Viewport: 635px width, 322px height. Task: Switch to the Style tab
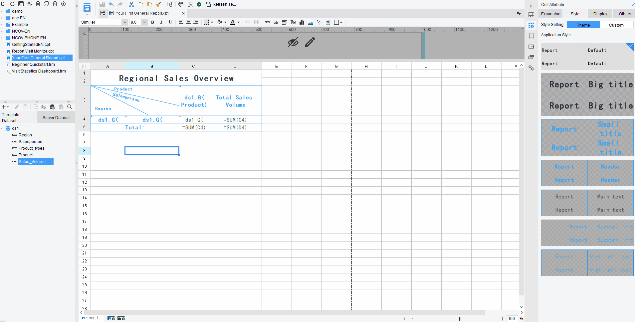coord(575,14)
